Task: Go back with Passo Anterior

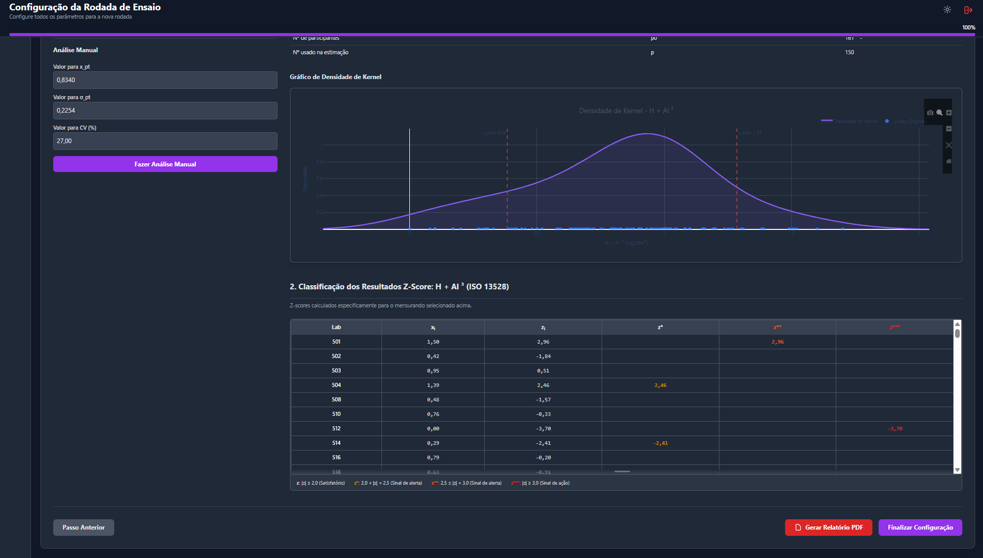Action: (84, 528)
